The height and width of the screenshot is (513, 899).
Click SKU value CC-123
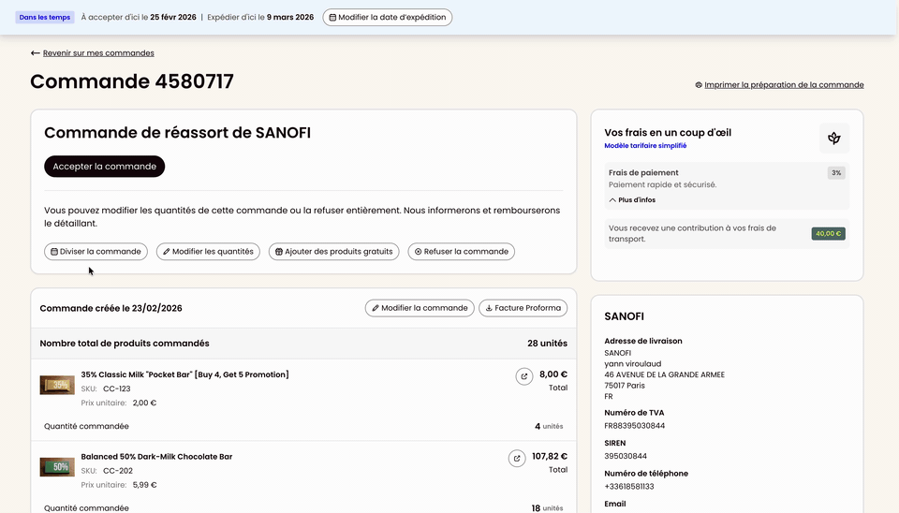(x=117, y=388)
